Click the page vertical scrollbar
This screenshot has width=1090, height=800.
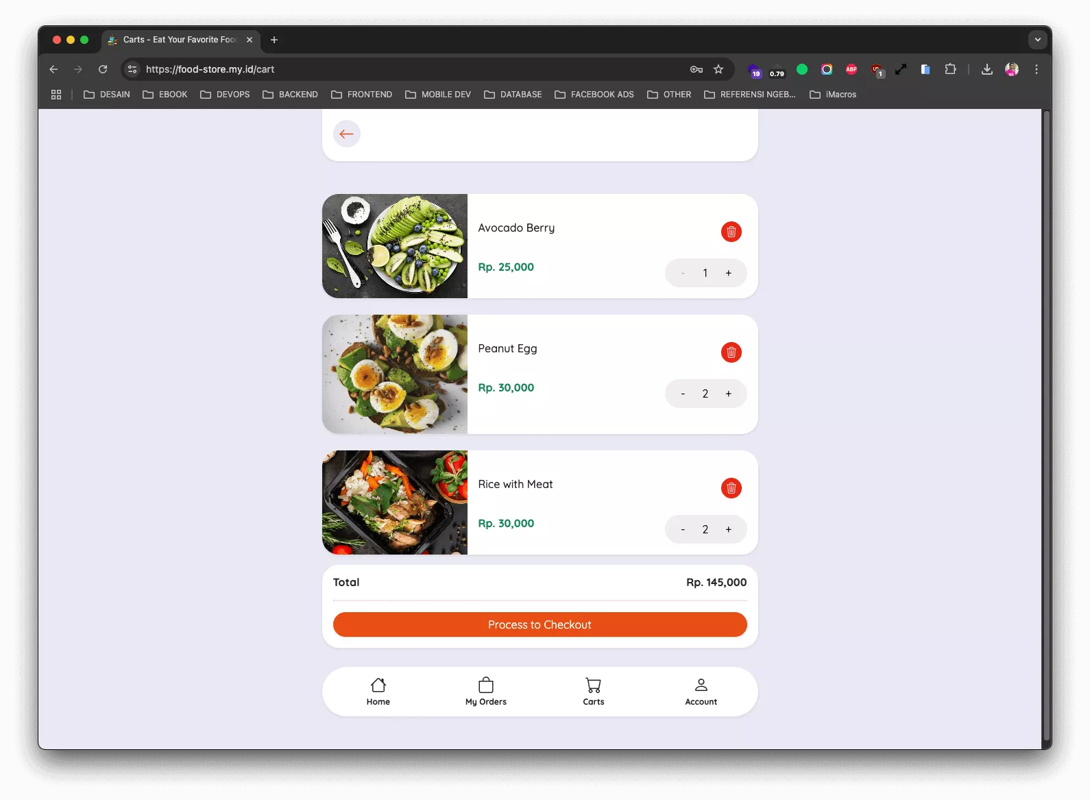point(1046,425)
